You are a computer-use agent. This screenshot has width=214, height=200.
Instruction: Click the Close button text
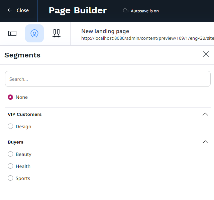coord(23,10)
